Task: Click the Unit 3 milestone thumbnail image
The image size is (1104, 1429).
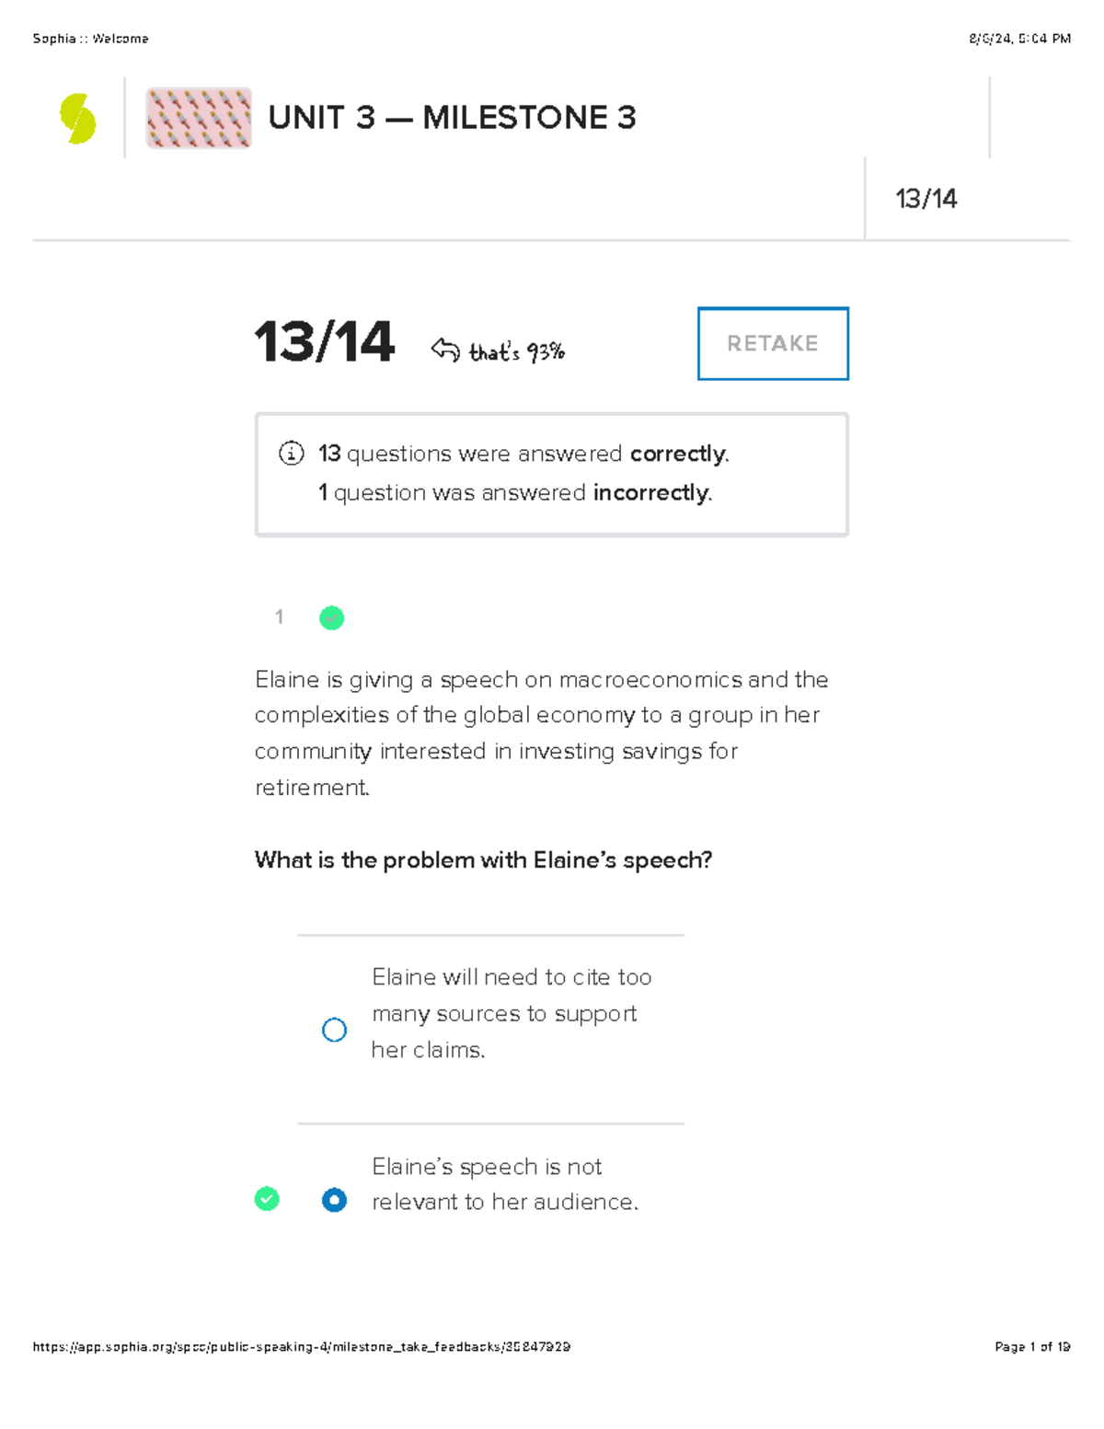Action: tap(199, 119)
